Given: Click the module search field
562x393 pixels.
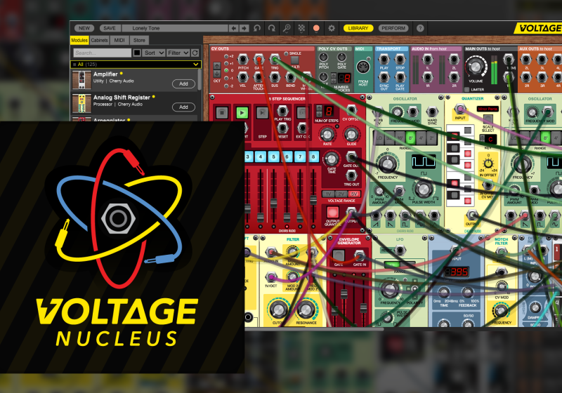Looking at the screenshot, I should click(x=101, y=53).
